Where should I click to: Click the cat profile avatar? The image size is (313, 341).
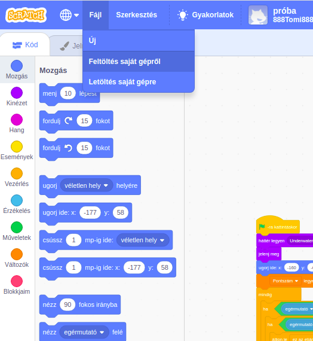tap(258, 15)
